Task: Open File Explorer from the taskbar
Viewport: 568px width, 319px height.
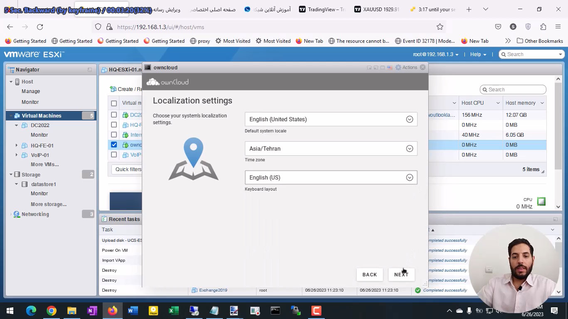Action: click(72, 311)
